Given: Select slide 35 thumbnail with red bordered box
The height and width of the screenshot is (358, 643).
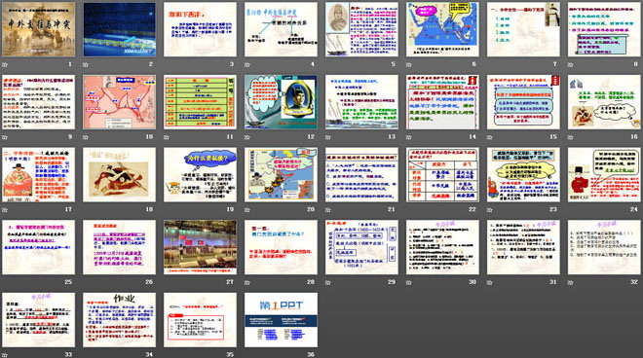Looking at the screenshot, I should (200, 319).
